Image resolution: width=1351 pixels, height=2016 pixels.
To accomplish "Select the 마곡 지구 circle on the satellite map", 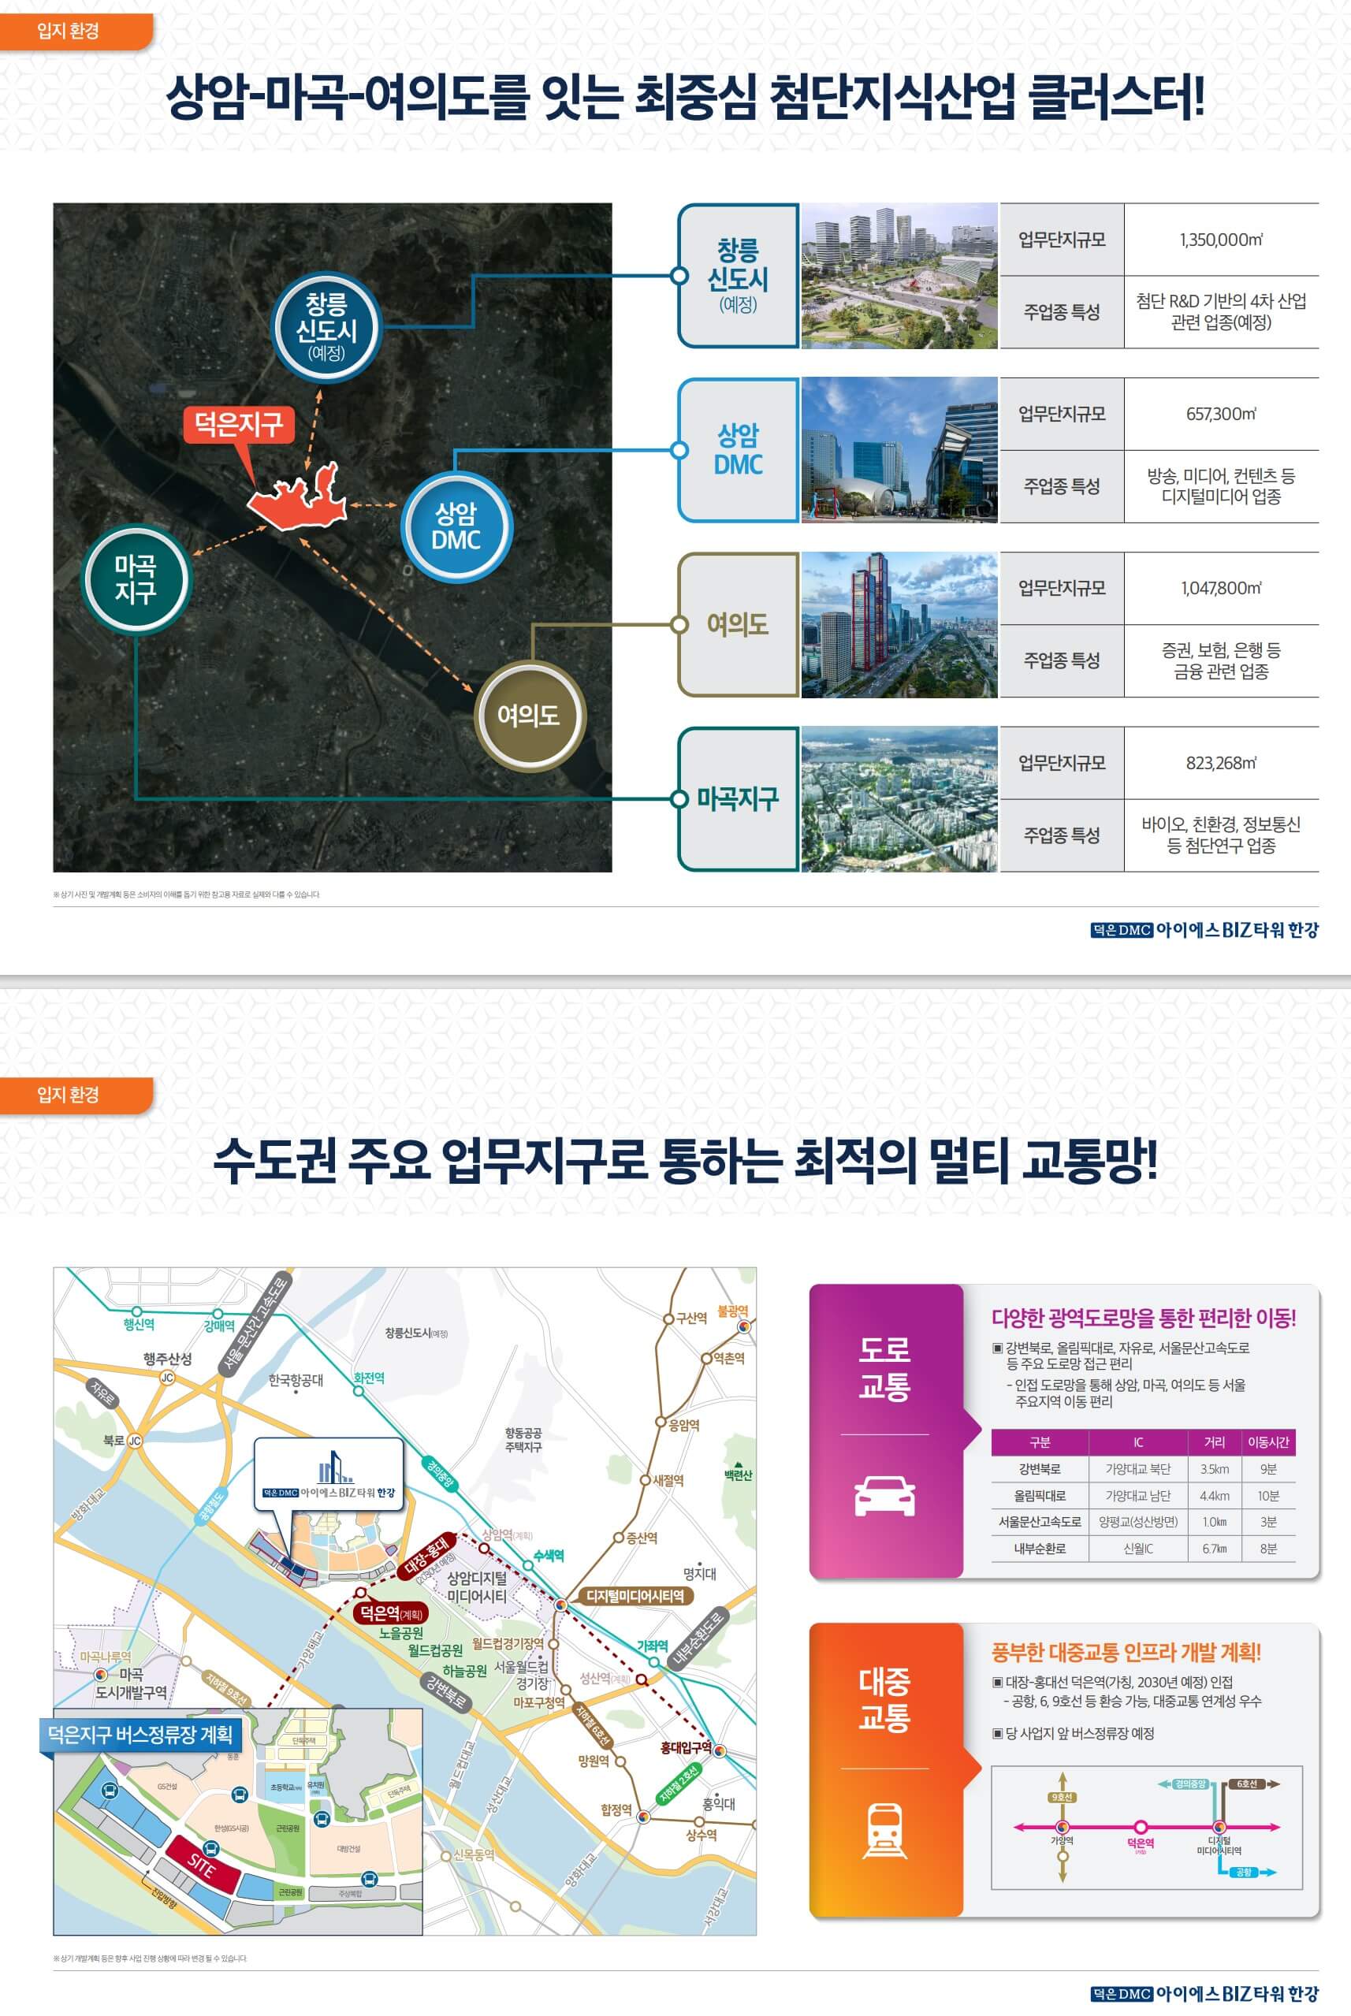I will point(136,580).
